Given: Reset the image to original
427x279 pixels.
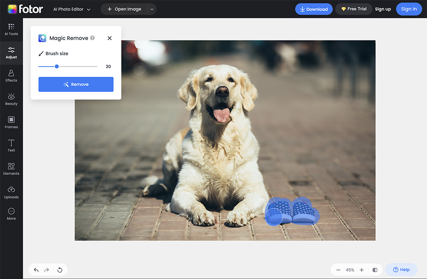Looking at the screenshot, I should (x=60, y=270).
